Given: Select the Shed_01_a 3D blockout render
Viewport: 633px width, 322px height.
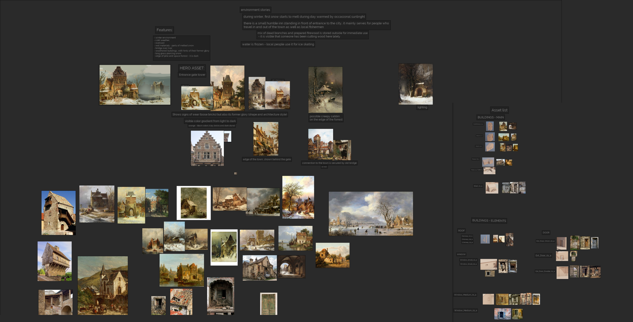Looking at the screenshot, I should (x=492, y=188).
